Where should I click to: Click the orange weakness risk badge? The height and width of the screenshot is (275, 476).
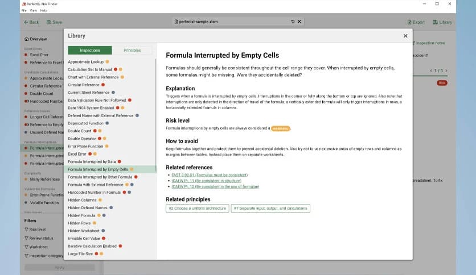point(281,128)
